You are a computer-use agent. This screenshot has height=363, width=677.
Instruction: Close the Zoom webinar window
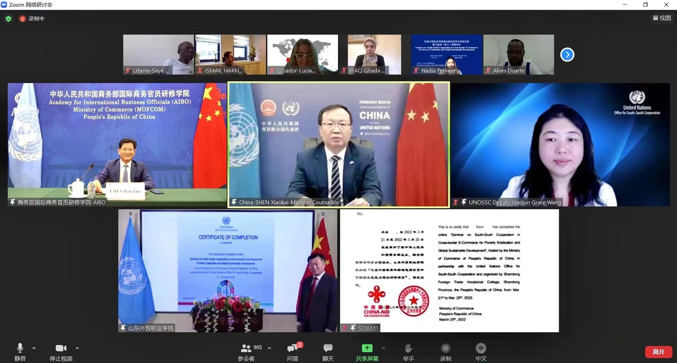point(666,5)
